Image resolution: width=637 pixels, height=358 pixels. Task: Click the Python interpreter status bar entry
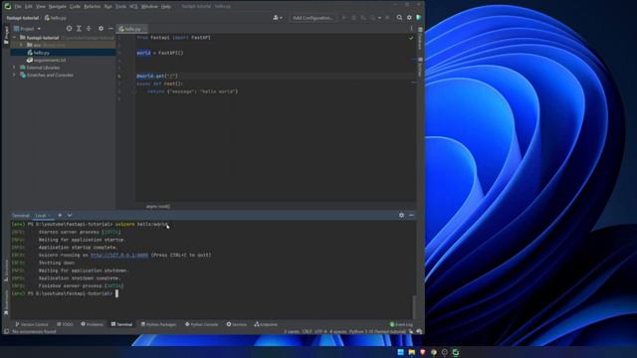point(377,331)
